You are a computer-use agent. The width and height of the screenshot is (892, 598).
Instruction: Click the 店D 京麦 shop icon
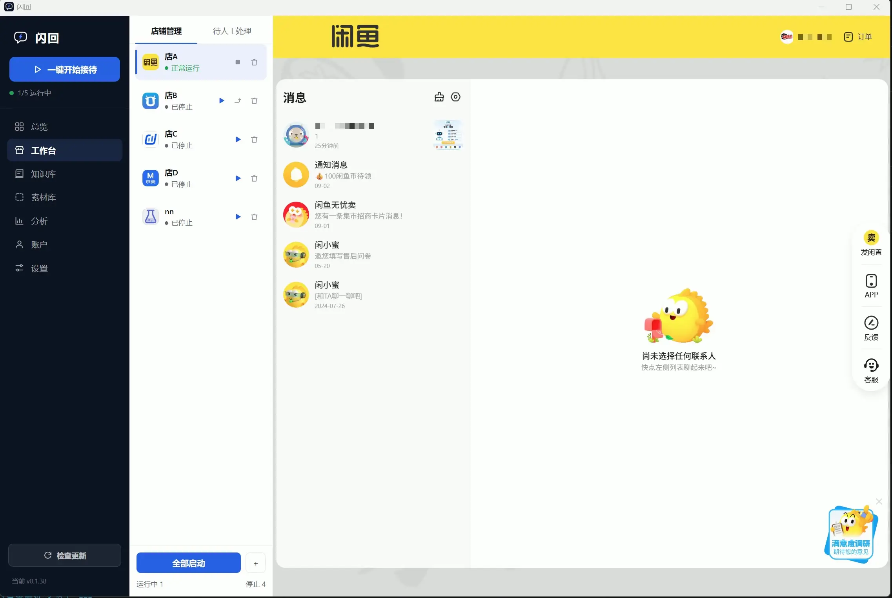pos(150,178)
